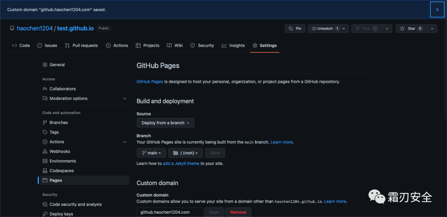Open the Deploy from a branch dropdown
Viewport: 447px width, 217px height.
[165, 123]
